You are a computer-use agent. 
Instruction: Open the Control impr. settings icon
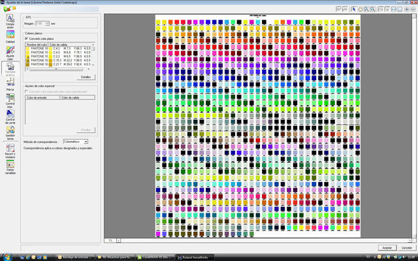[10, 100]
